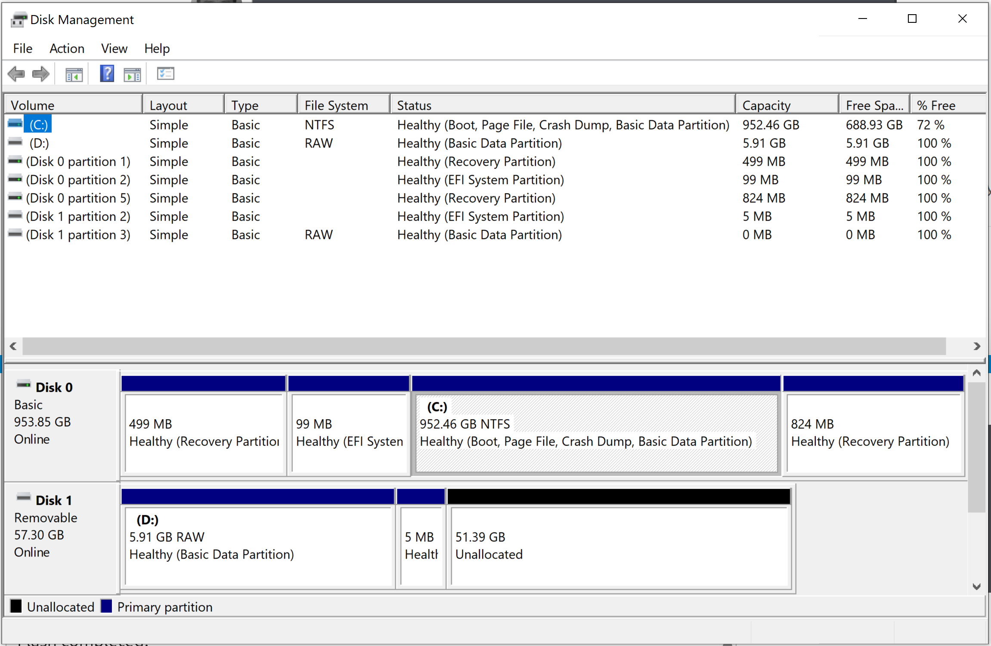Image resolution: width=991 pixels, height=646 pixels.
Task: Click Show/Hide Console Tree toolbar icon
Action: point(74,74)
